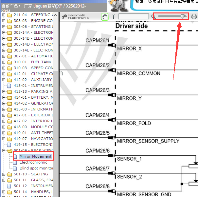Click the 211-04 STEERING folder icon

coord(9,15)
